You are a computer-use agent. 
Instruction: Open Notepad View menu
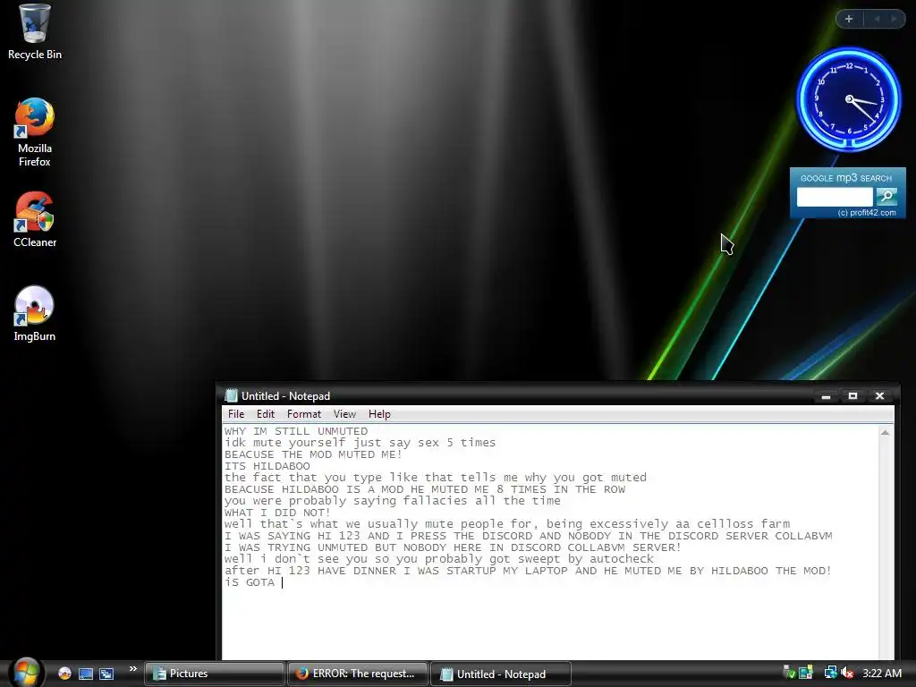[x=344, y=413]
